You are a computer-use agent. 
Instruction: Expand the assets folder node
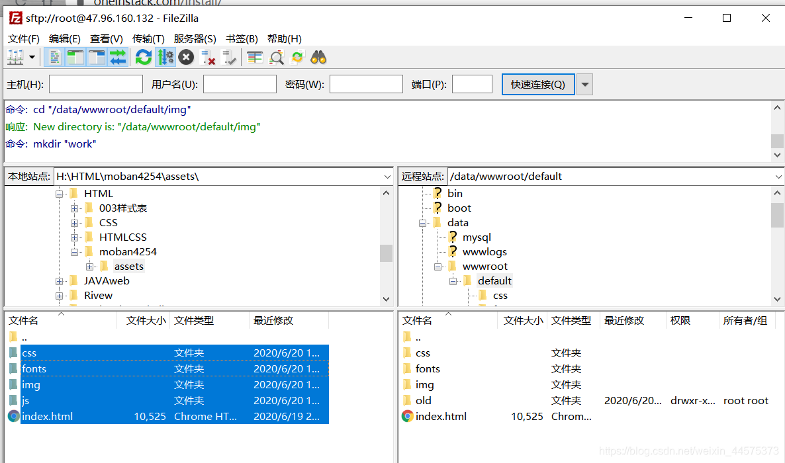tap(89, 267)
